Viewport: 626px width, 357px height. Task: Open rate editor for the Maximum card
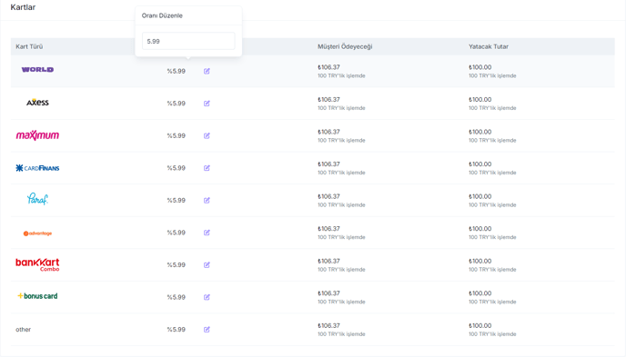pyautogui.click(x=207, y=135)
